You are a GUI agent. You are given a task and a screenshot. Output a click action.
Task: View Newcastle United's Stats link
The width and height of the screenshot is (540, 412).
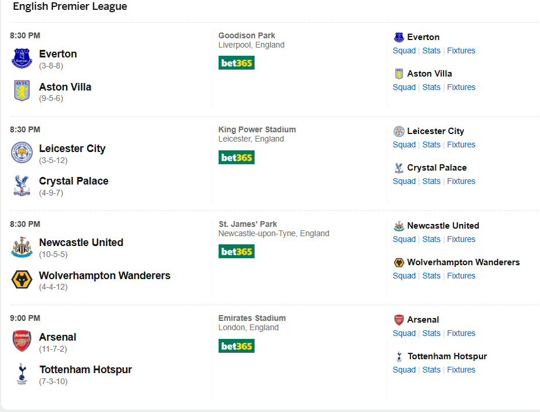point(431,239)
